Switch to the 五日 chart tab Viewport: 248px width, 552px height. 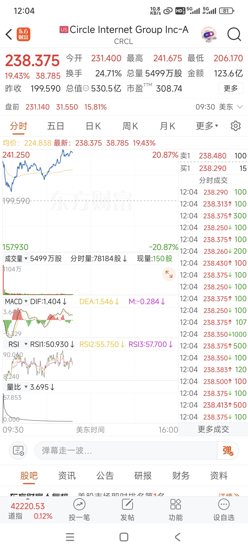[x=56, y=126]
